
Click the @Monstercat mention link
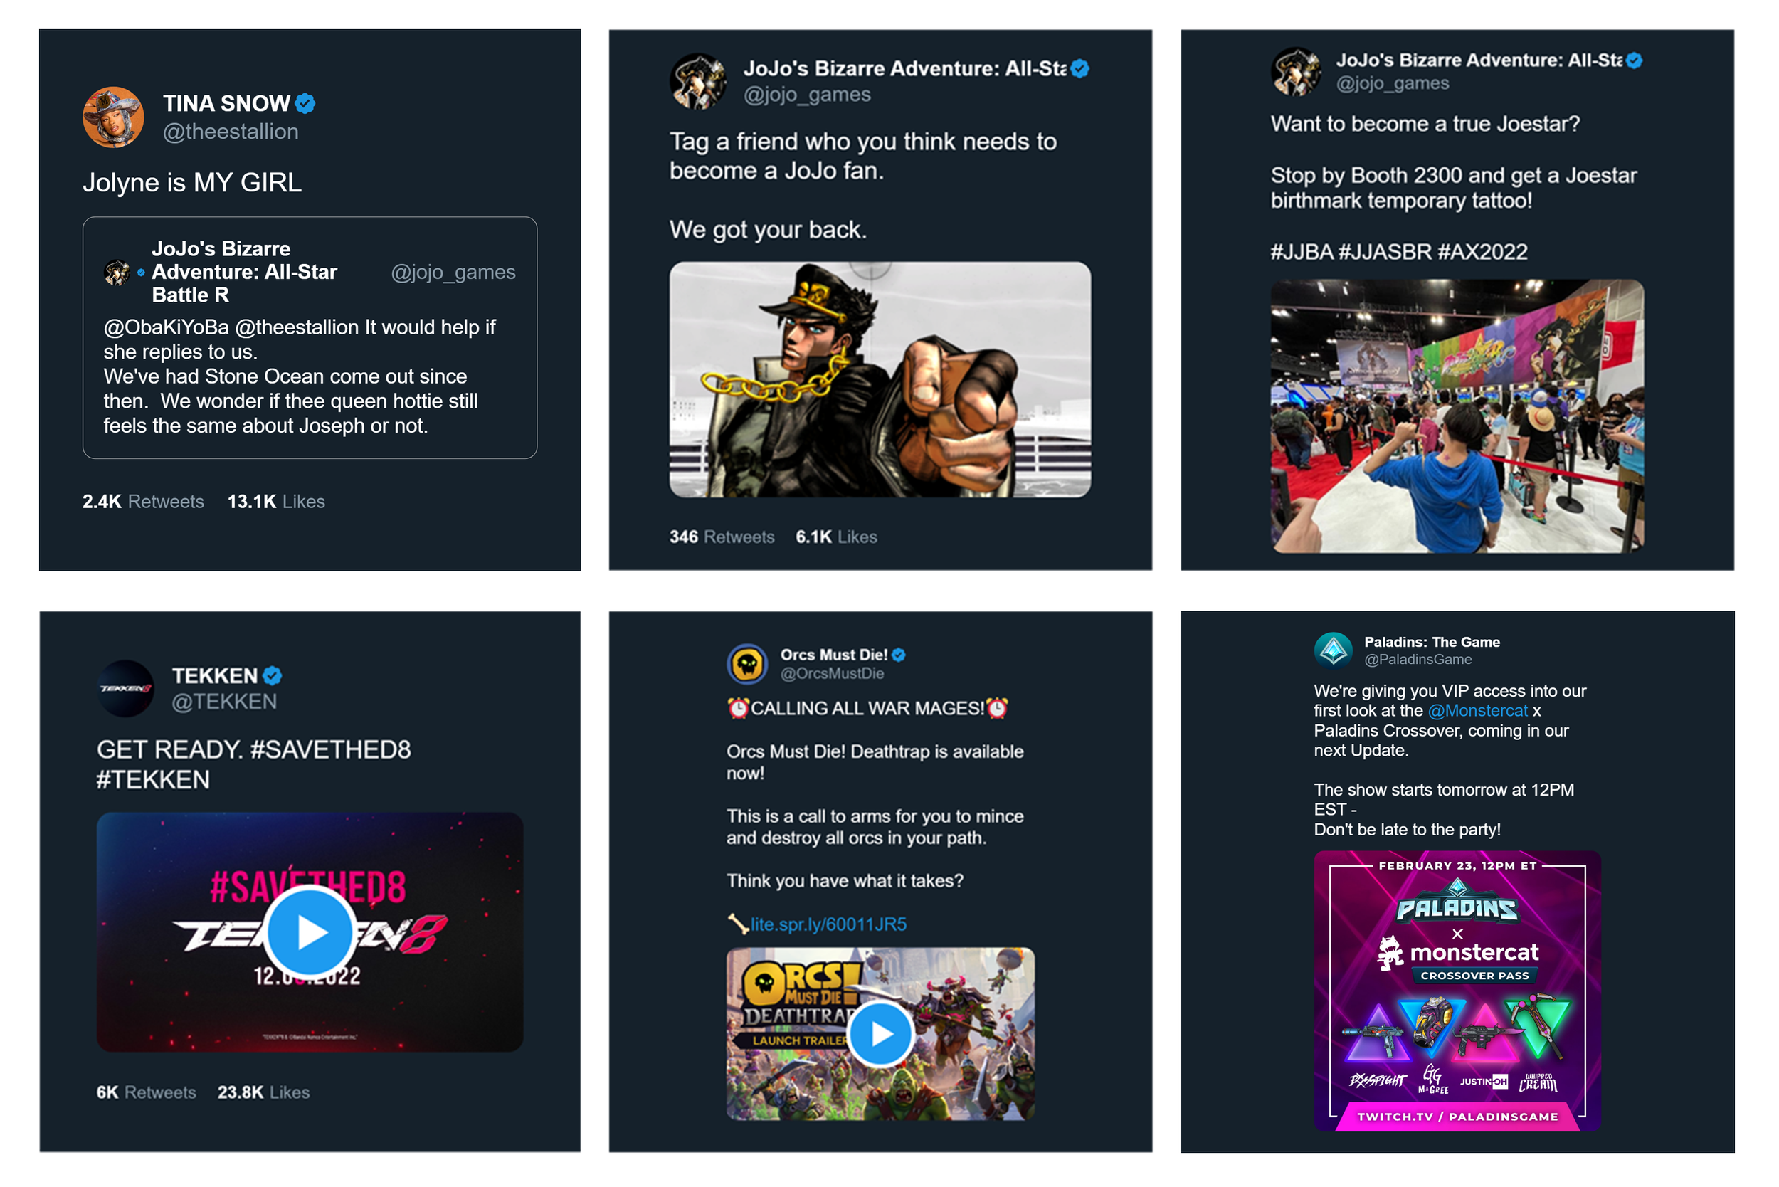pyautogui.click(x=1477, y=711)
